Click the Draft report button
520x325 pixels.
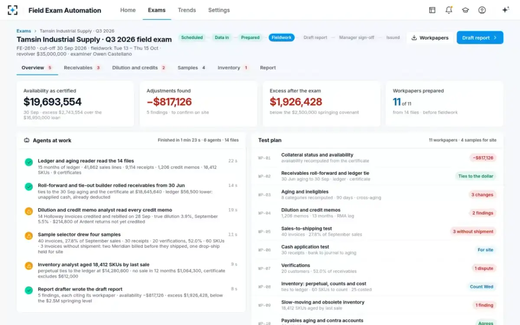click(x=480, y=38)
